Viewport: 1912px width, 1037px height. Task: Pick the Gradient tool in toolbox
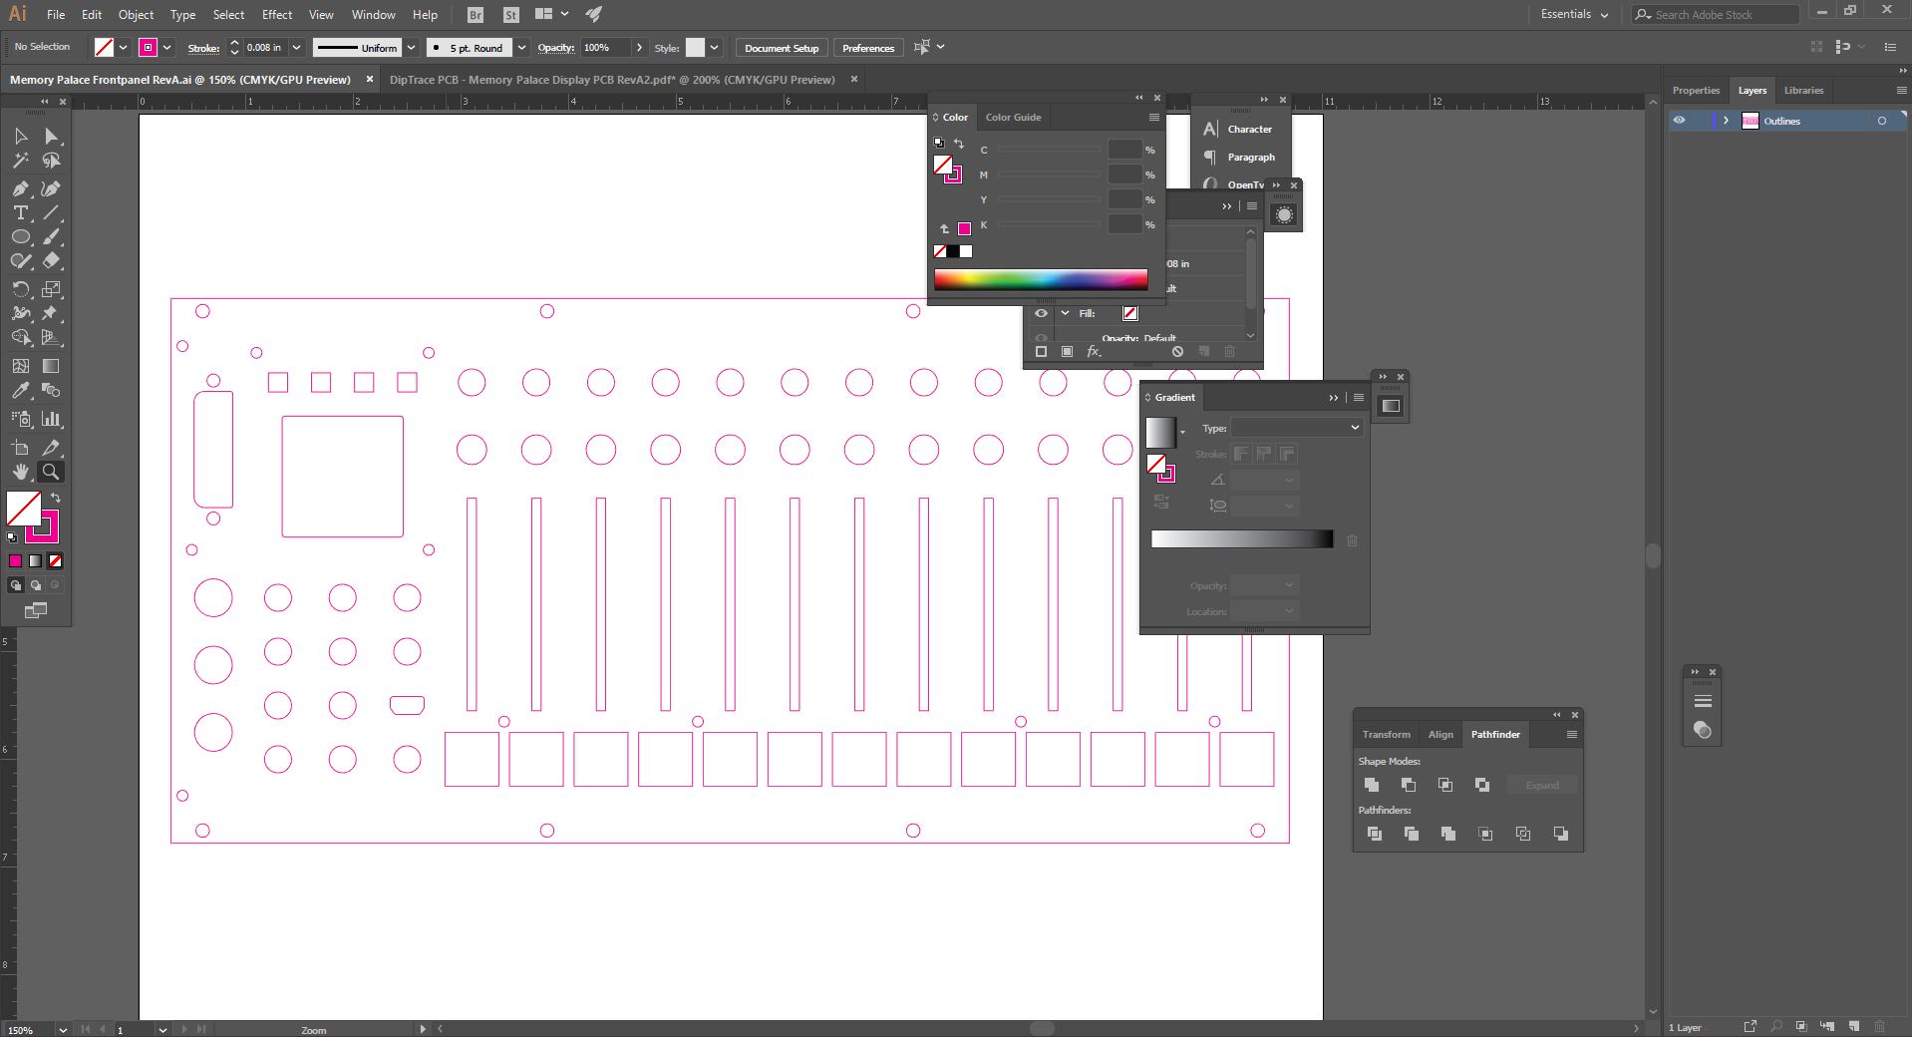click(51, 366)
